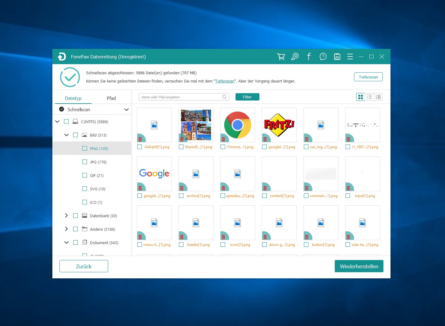The height and width of the screenshot is (326, 445).
Task: Expand the Datenbank (30) tree node
Action: pyautogui.click(x=66, y=216)
